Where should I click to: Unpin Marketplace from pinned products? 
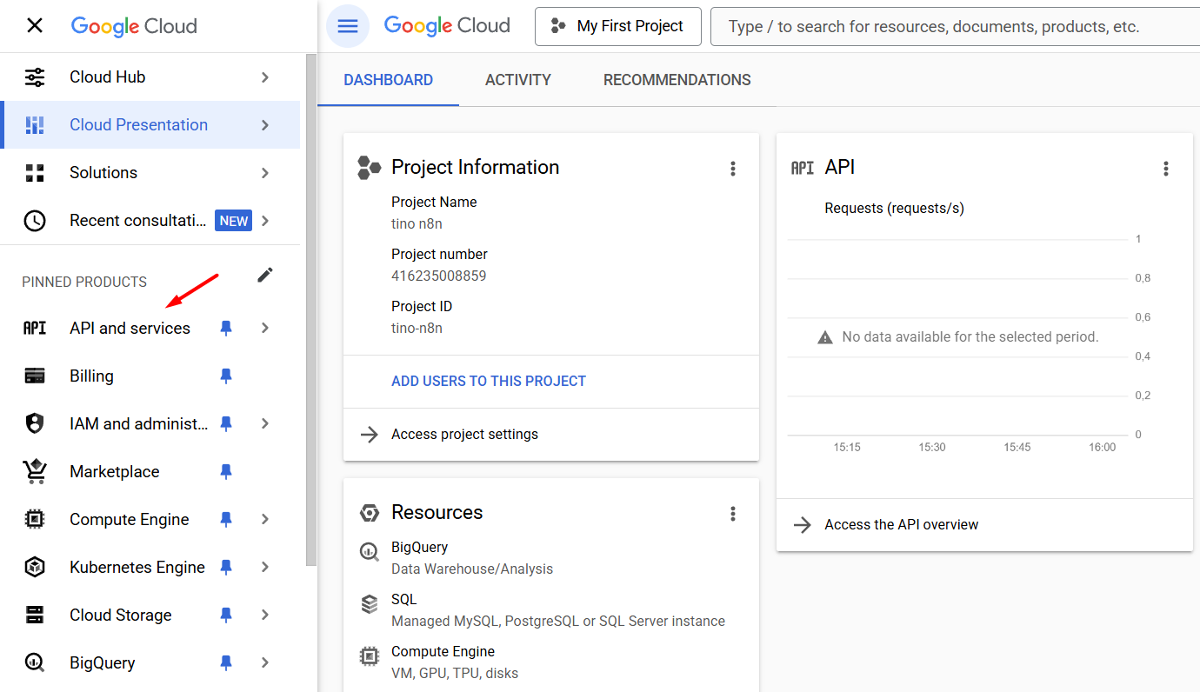click(x=226, y=471)
